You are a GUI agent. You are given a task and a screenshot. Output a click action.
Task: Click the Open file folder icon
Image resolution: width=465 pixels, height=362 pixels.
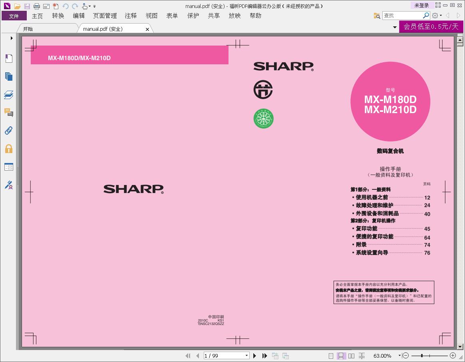[17, 6]
